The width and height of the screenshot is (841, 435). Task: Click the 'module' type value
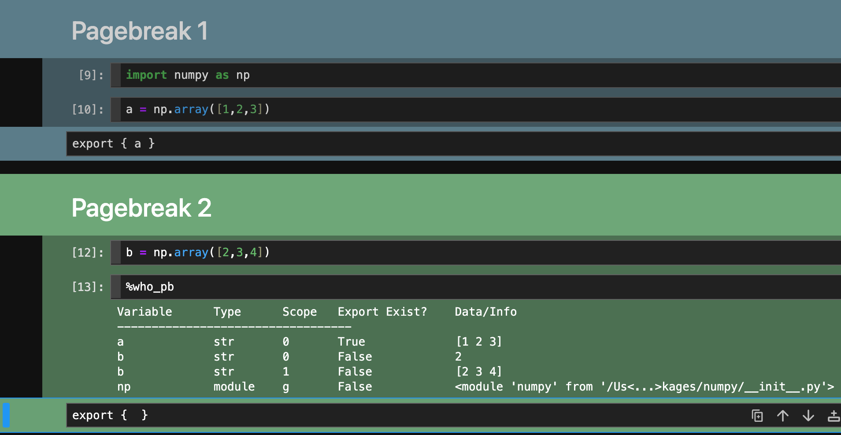pos(234,387)
